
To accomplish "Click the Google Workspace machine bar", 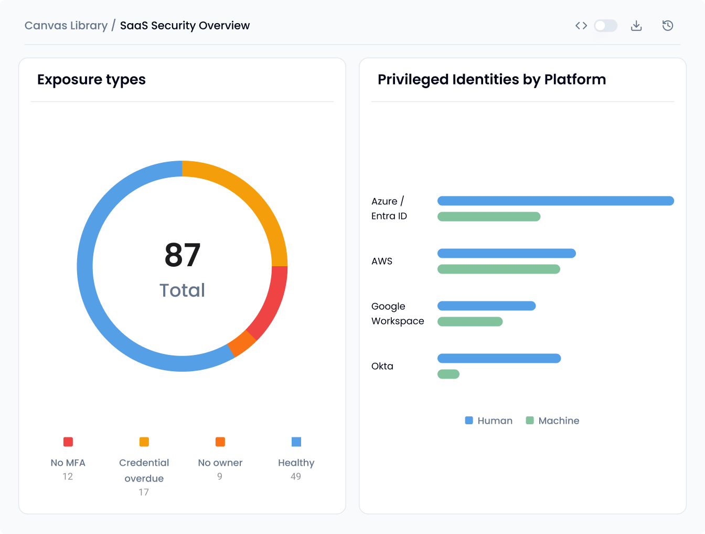I will click(x=470, y=321).
